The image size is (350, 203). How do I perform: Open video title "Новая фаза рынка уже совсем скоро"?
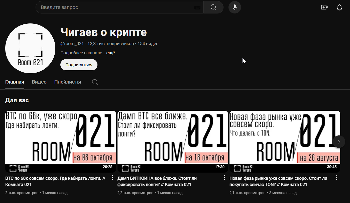[x=278, y=182]
